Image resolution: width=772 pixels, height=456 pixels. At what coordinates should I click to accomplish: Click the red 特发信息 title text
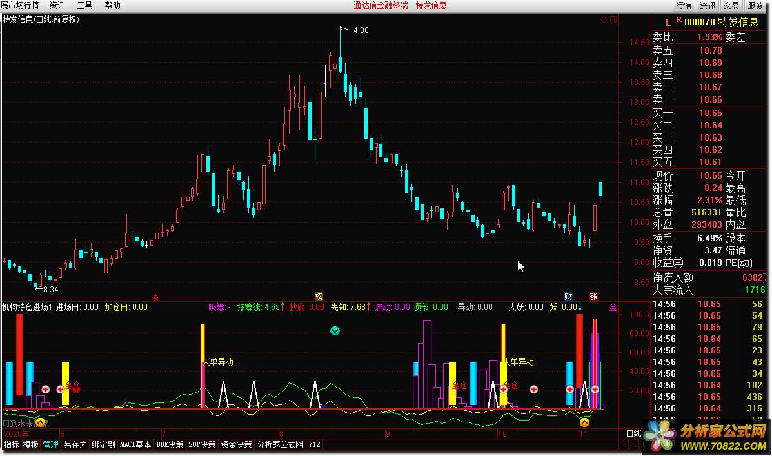point(431,5)
